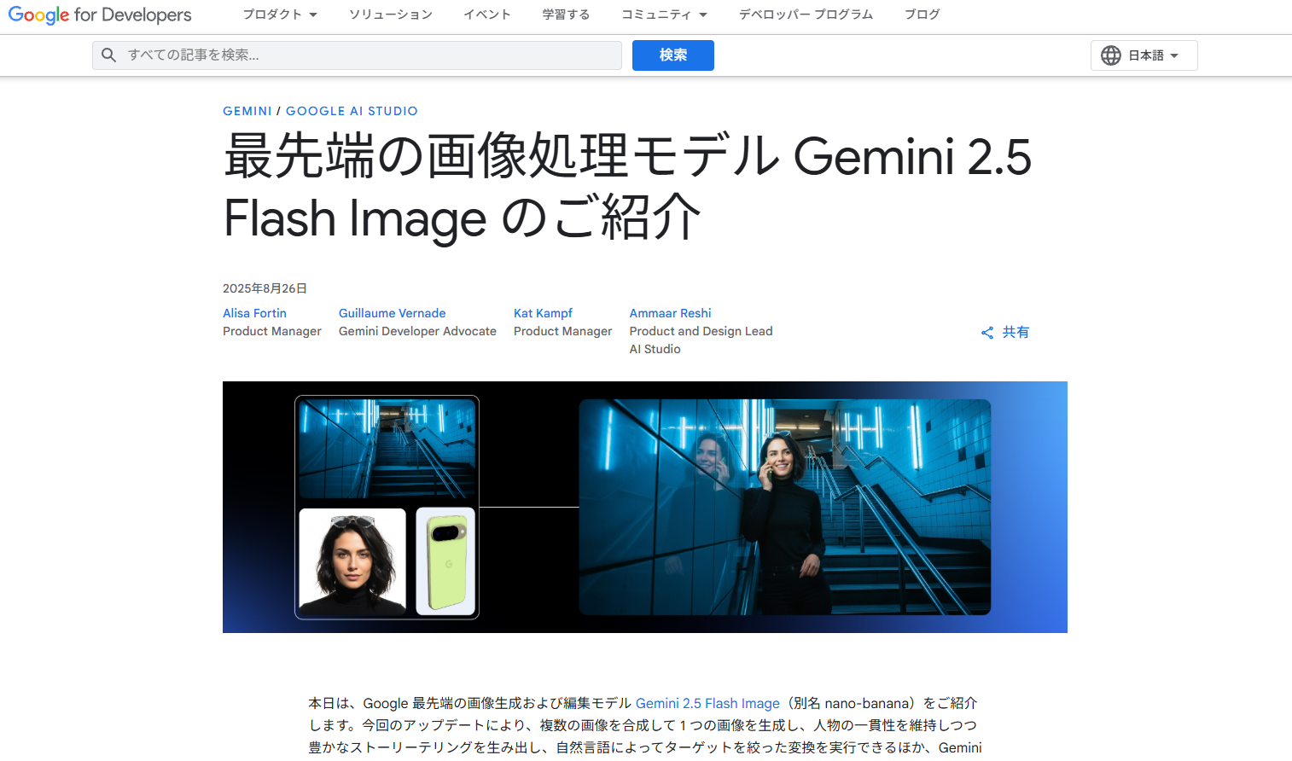Image resolution: width=1292 pixels, height=761 pixels.
Task: Open イベント in top navigation
Action: (x=487, y=15)
